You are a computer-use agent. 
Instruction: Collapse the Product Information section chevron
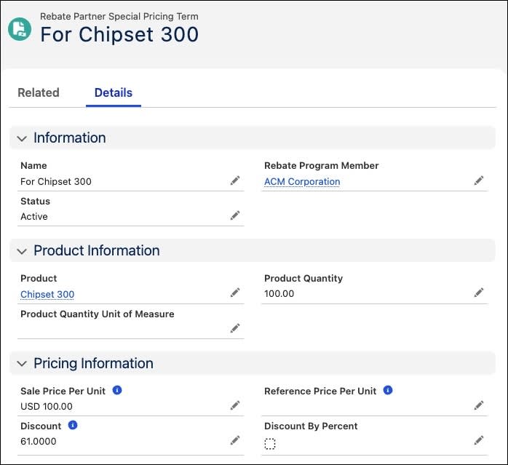coord(22,252)
